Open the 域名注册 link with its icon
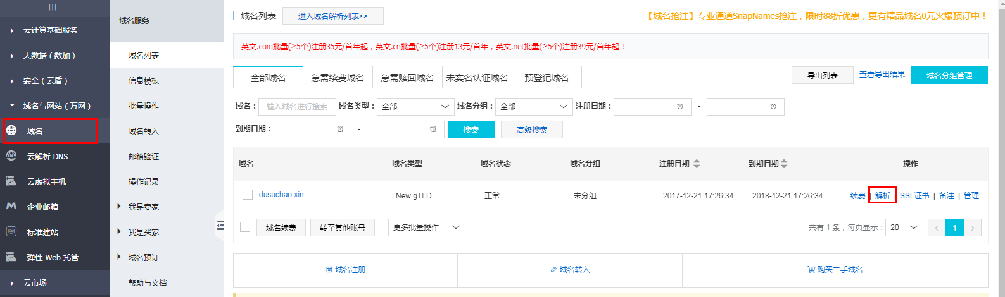 [346, 270]
